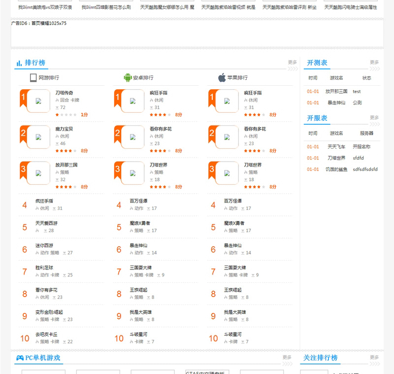
Task: Open 我是大英雄 in 苹果排行
Action: pyautogui.click(x=235, y=312)
